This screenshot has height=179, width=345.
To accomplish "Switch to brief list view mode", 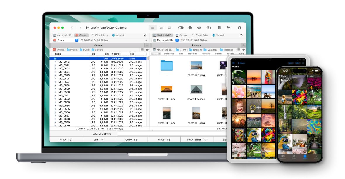I will 161,28.
